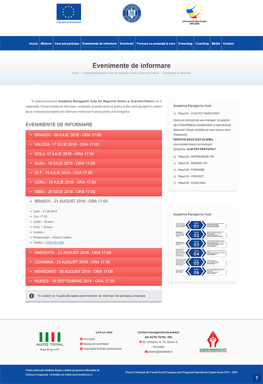Click the Uniunea Europeană flag logo
Screen dimensions: 263x384
point(69,13)
